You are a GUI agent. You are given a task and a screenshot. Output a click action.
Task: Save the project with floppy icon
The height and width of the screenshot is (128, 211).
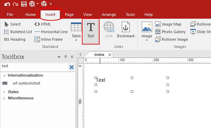[24, 4]
